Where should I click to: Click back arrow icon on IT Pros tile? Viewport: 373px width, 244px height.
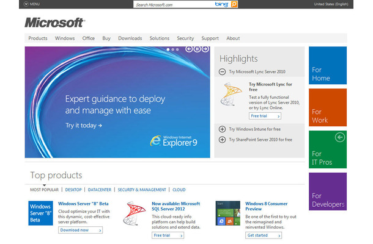tap(340, 137)
